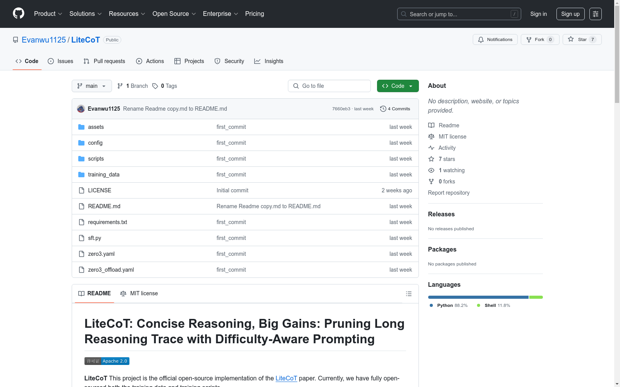Expand the Enterprise menu

click(x=220, y=14)
